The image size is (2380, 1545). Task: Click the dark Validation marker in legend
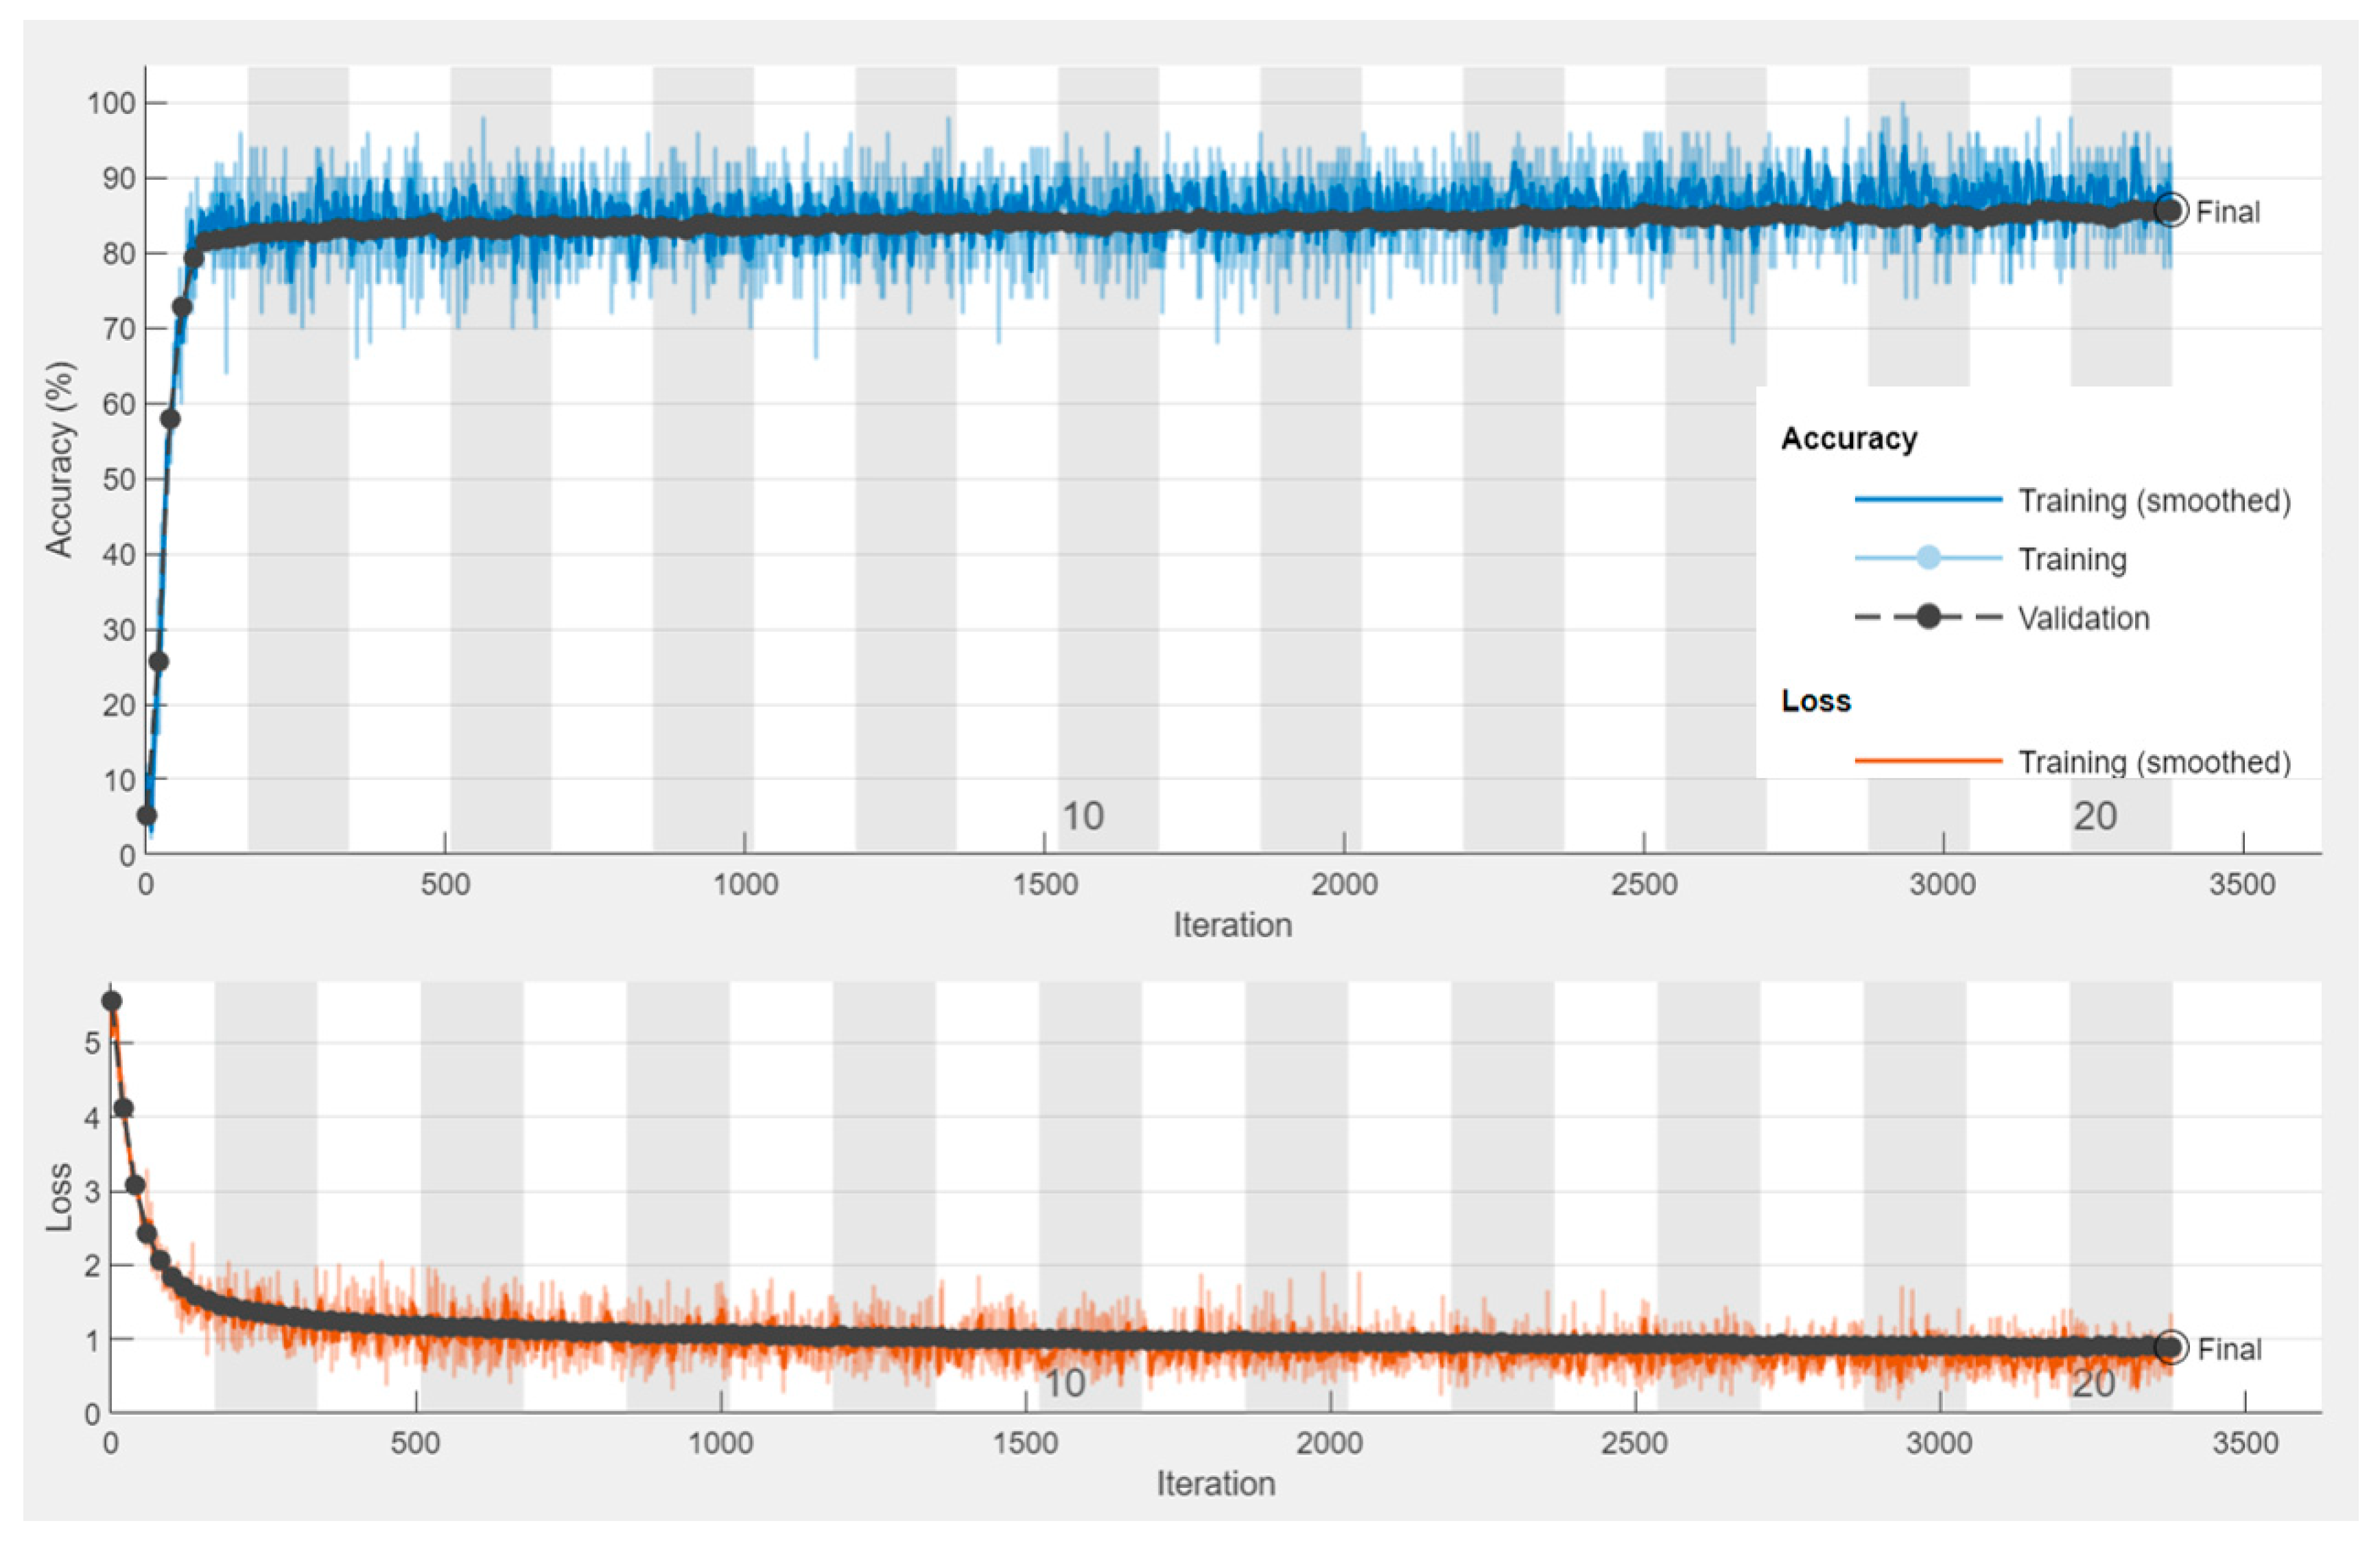click(x=1928, y=617)
